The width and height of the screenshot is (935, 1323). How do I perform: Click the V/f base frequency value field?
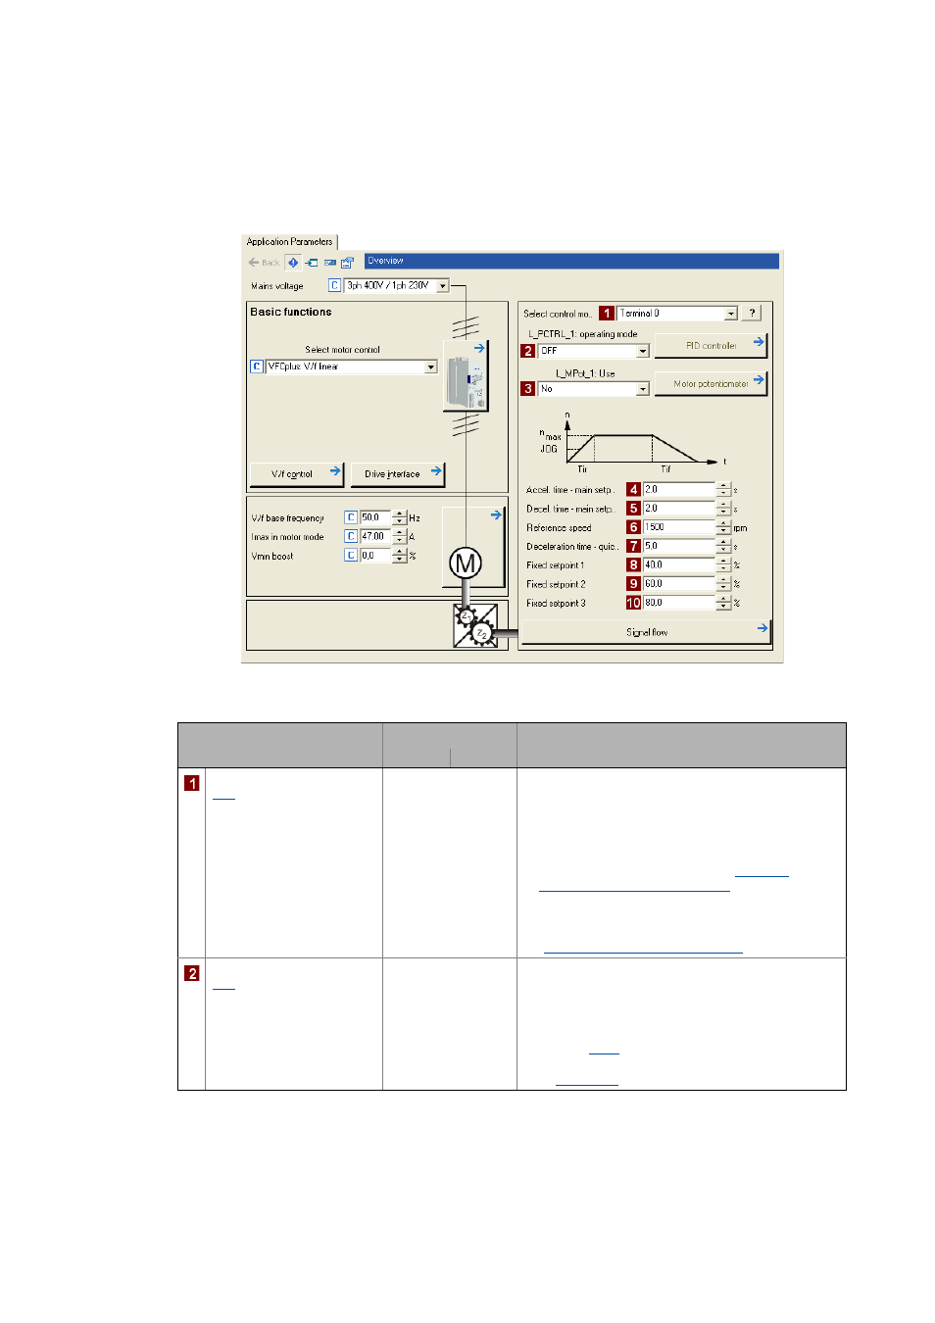375,517
